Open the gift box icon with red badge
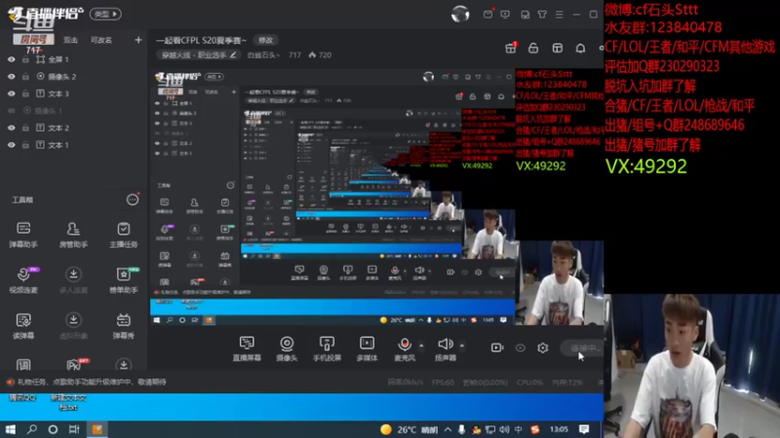The height and width of the screenshot is (438, 780). 511,48
